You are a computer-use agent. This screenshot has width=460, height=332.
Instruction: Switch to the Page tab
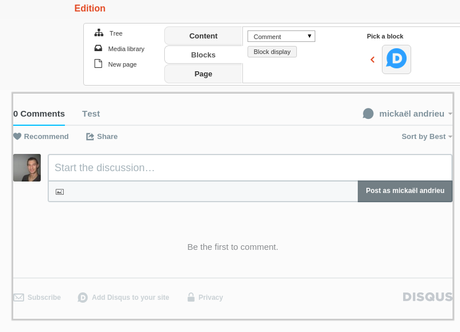[x=203, y=74]
